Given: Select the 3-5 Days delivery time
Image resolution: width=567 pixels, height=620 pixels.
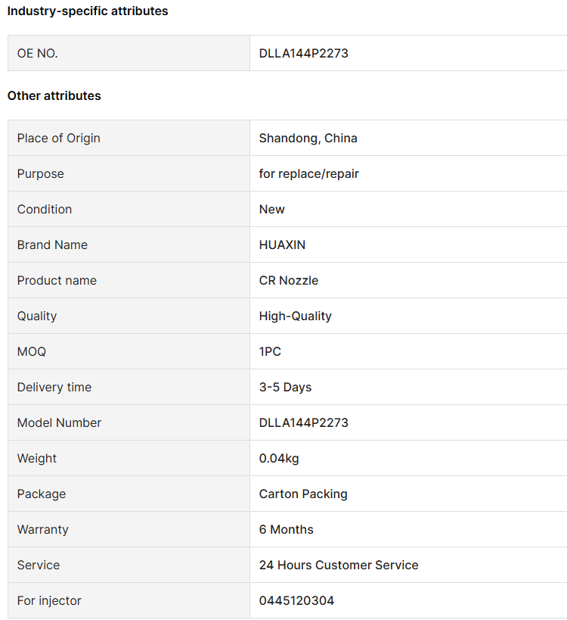Looking at the screenshot, I should click(285, 387).
